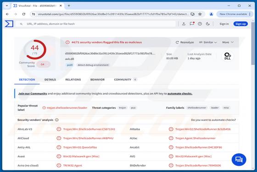Click the search magnifier icon
Image resolution: width=257 pixels, height=172 pixels.
click(21, 24)
